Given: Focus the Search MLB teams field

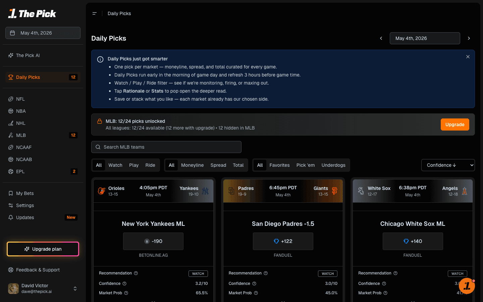Looking at the screenshot, I should (166, 147).
